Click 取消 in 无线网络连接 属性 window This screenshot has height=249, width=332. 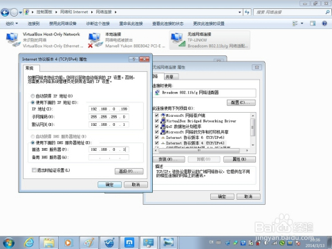pos(248,196)
